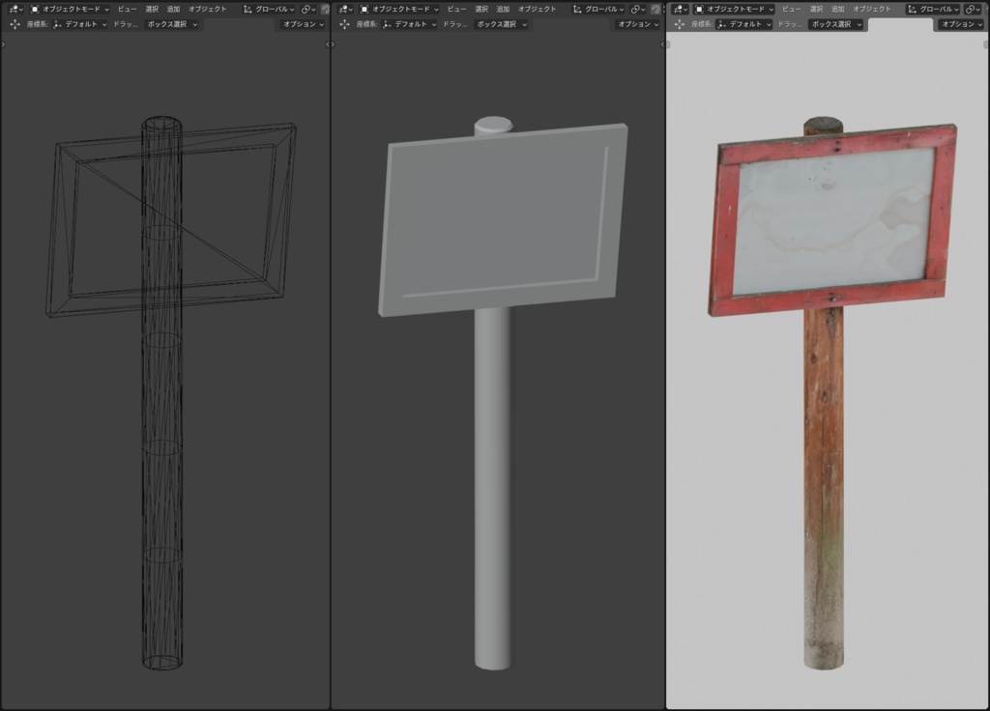Click move tool icon in wireframe viewport
Image resolution: width=990 pixels, height=711 pixels.
click(x=15, y=24)
